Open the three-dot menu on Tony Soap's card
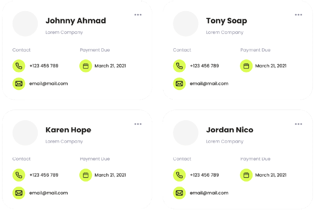315x210 pixels. (298, 15)
